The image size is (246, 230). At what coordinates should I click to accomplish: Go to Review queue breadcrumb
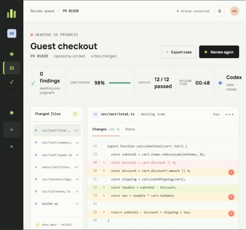42,11
